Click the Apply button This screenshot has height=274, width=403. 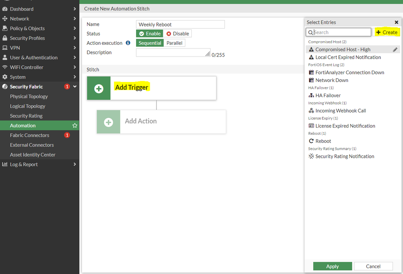pyautogui.click(x=332, y=266)
